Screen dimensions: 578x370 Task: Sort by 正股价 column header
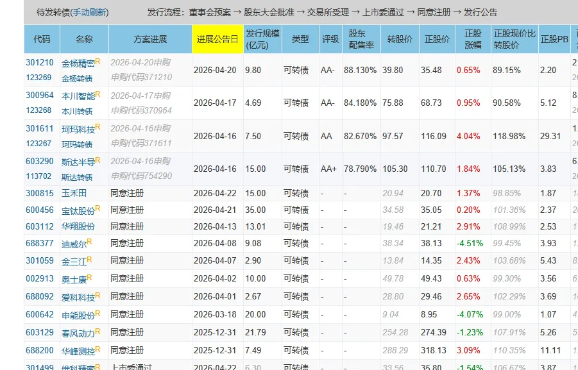click(437, 39)
